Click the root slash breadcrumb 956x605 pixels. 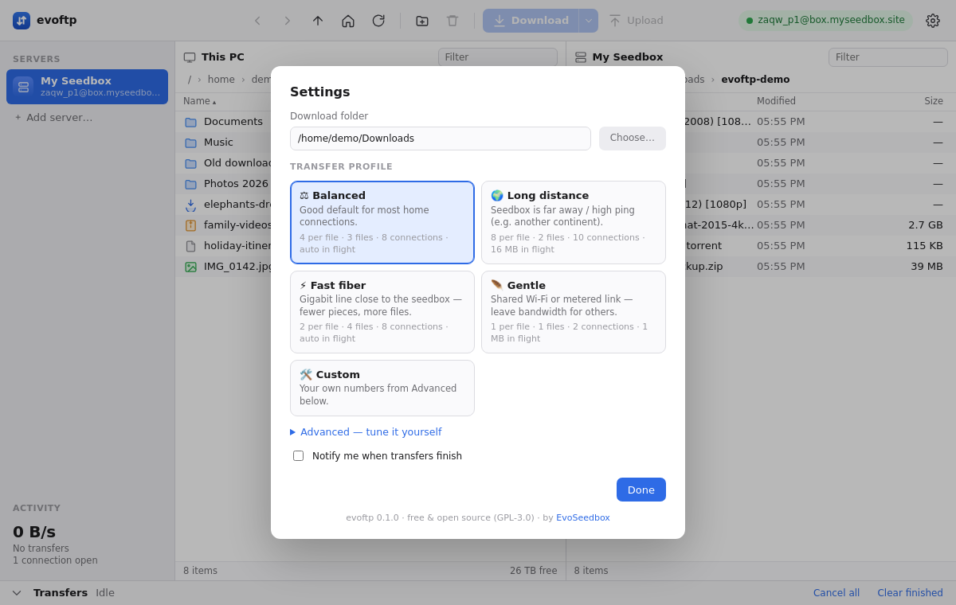[x=190, y=80]
